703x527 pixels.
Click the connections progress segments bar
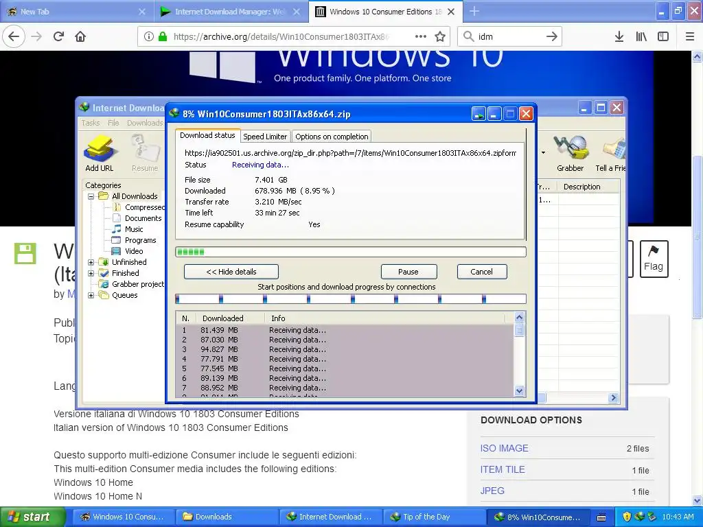351,299
